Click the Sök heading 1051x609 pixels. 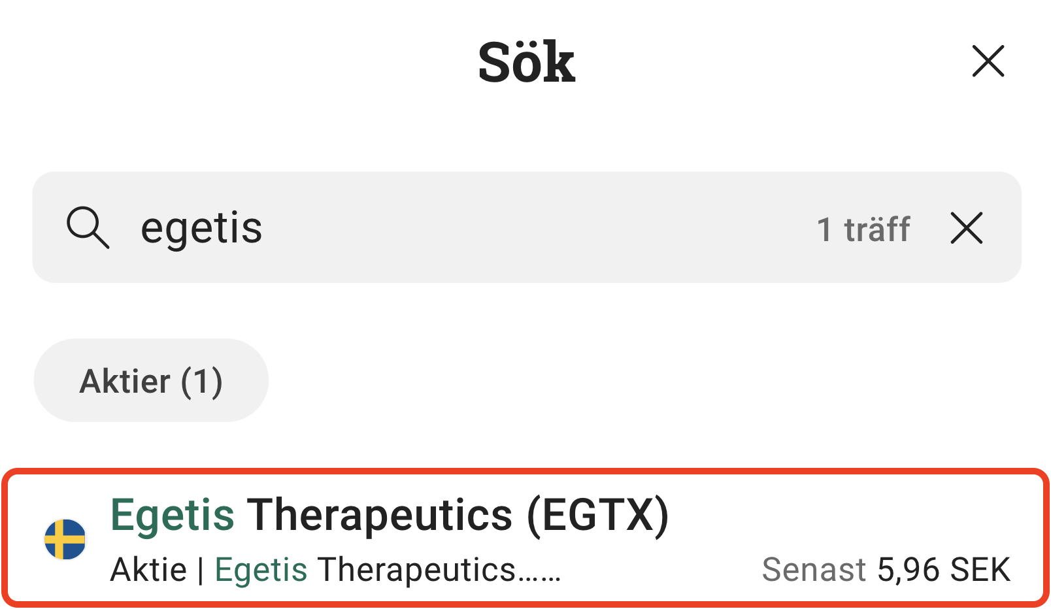(x=526, y=63)
